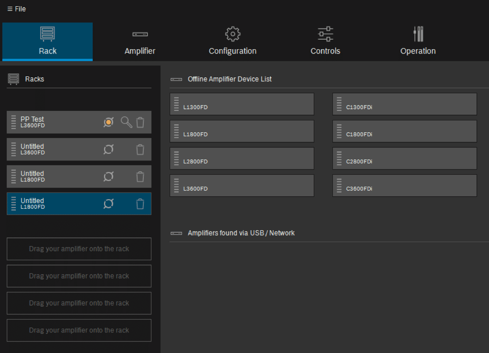Click the first empty rack drop slot
The width and height of the screenshot is (489, 353).
coord(79,249)
